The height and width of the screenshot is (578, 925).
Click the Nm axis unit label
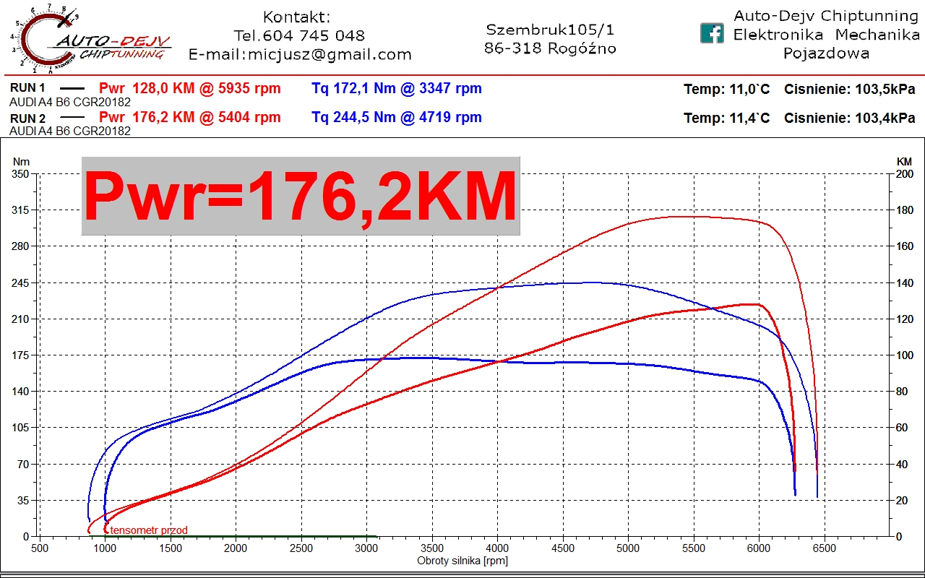tap(21, 162)
